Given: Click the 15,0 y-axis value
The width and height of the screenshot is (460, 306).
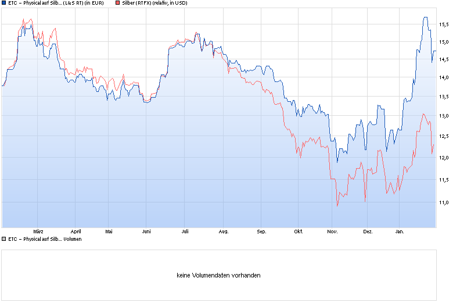Looking at the screenshot, I should click(x=444, y=42).
